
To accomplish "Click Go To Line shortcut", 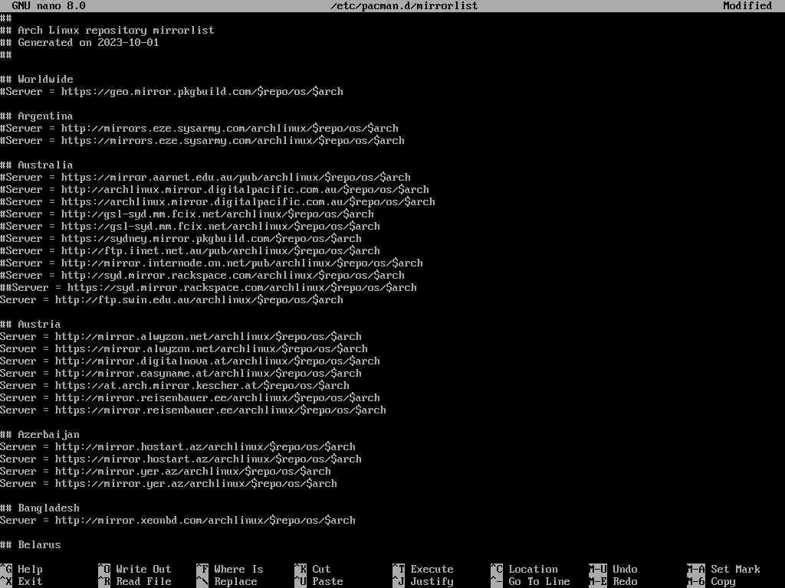I will (x=530, y=582).
